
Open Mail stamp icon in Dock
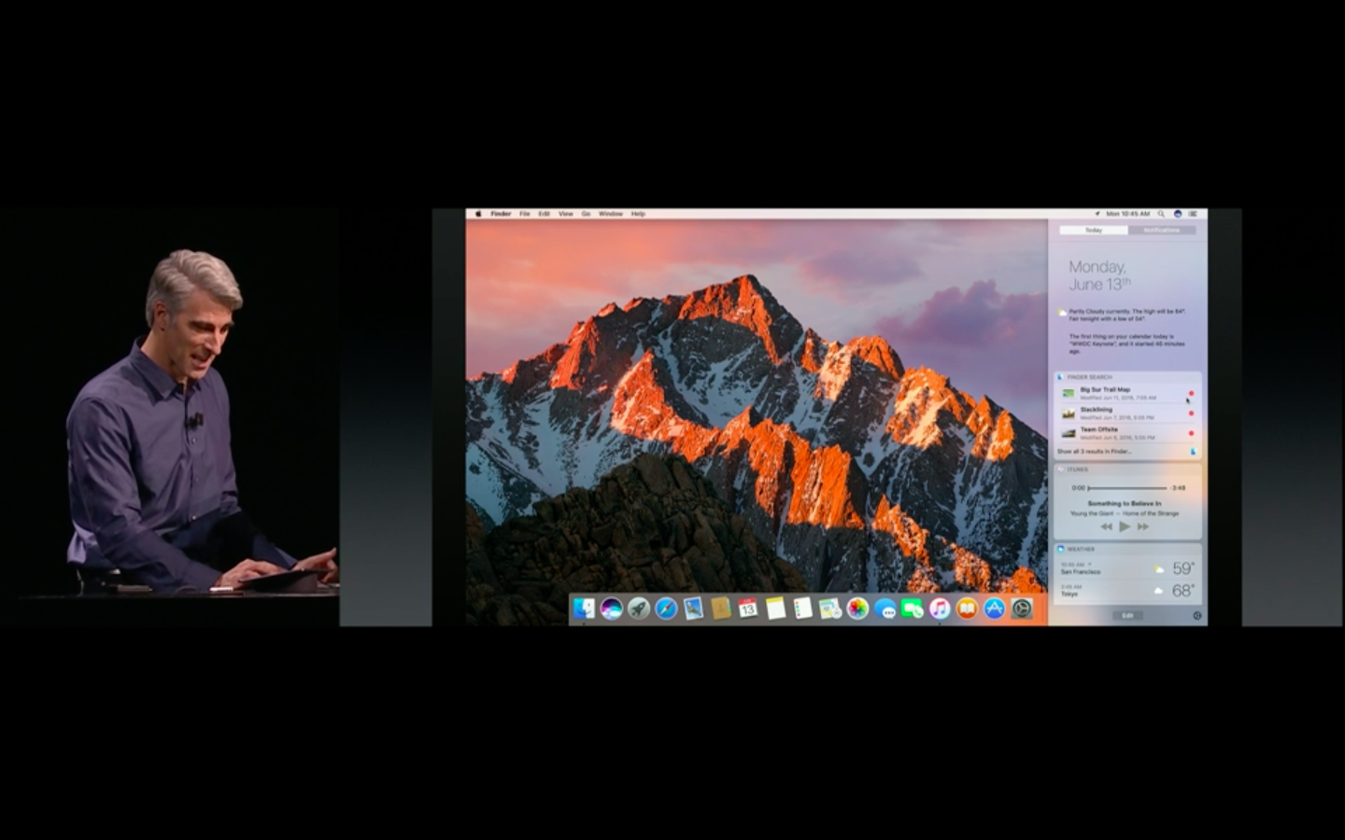[693, 609]
